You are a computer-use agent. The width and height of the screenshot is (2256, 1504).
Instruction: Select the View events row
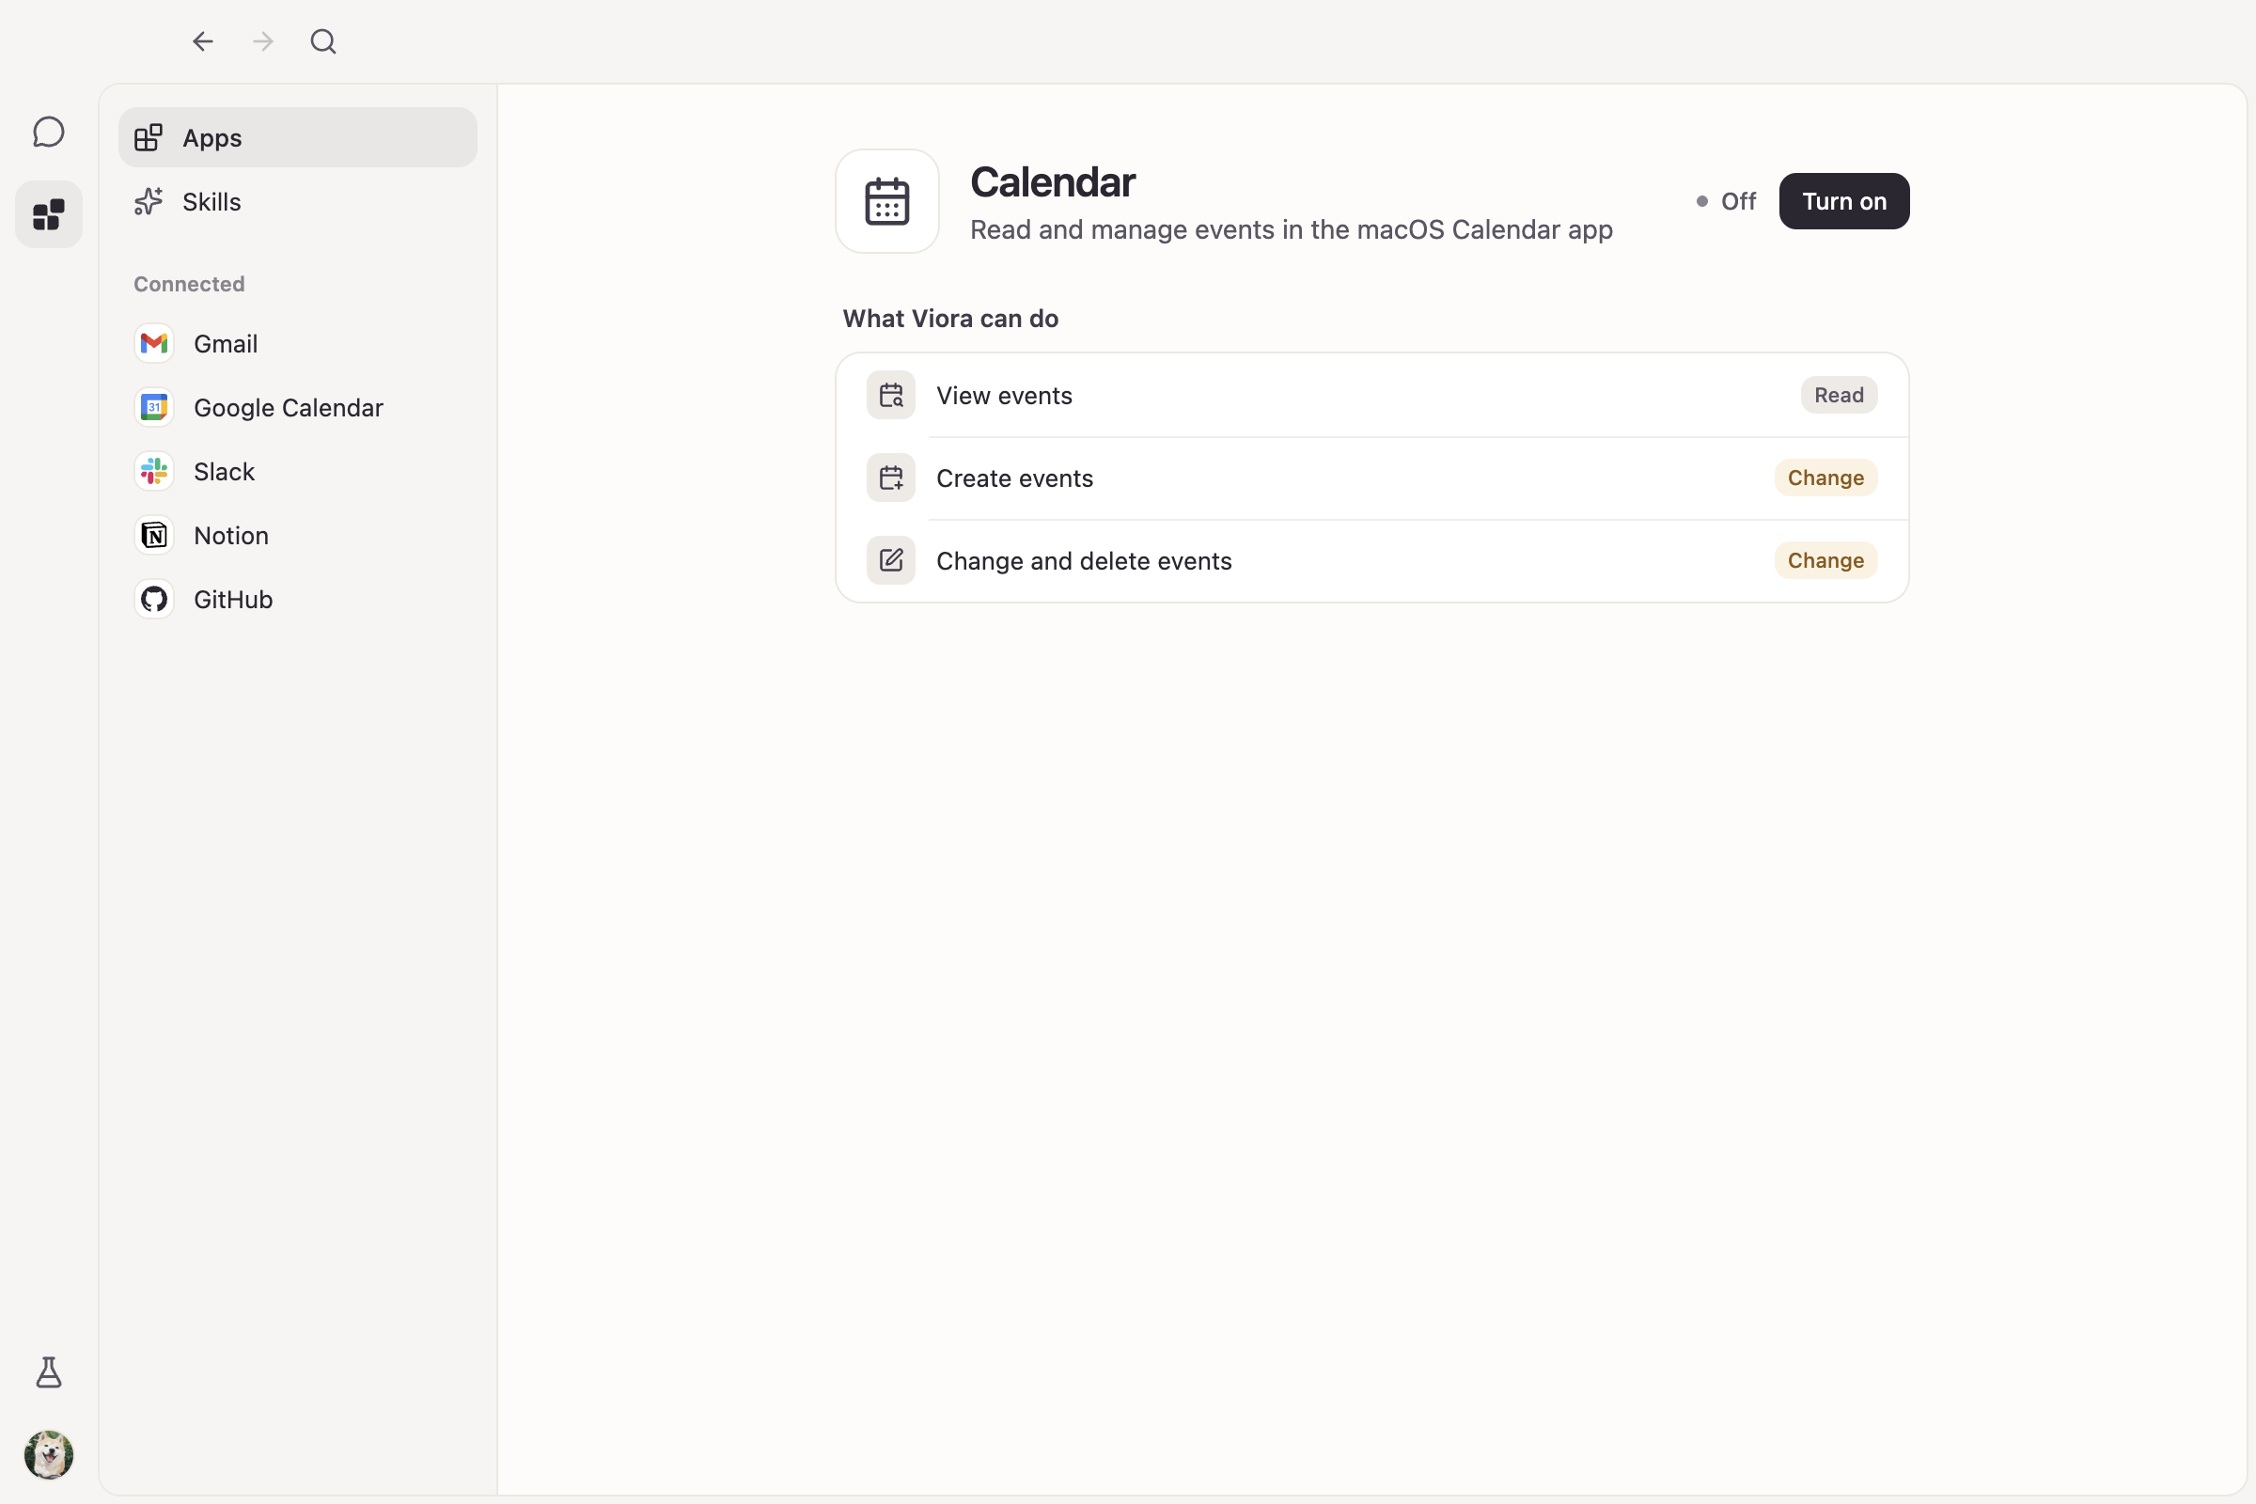1371,395
